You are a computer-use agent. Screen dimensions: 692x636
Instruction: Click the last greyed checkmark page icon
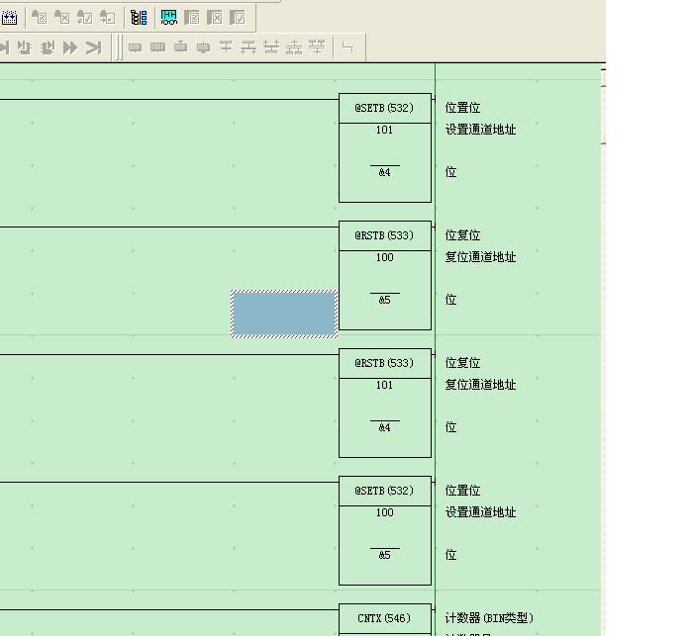(x=238, y=17)
